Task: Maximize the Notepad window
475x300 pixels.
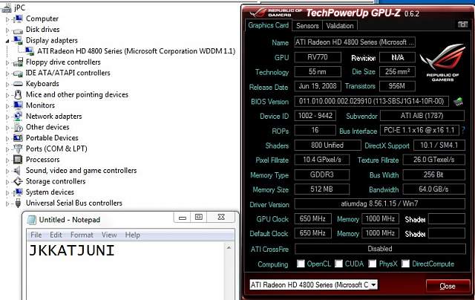Action: tap(199, 218)
